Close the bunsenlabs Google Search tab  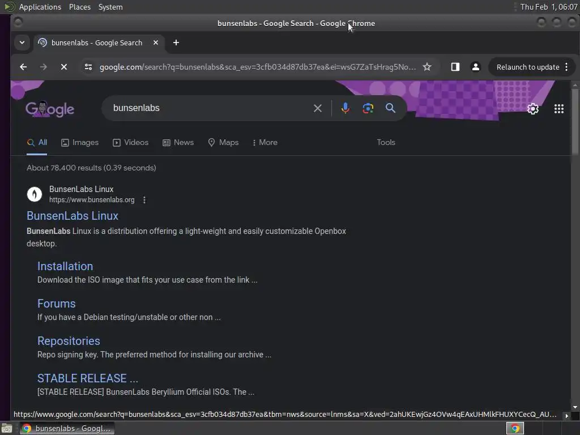tap(156, 42)
